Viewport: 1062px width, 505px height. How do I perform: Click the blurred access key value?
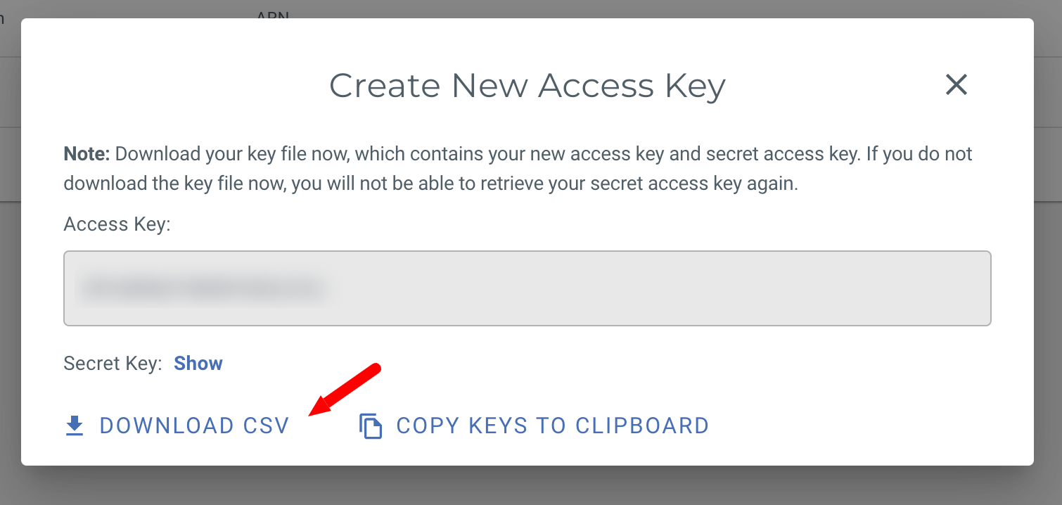(x=203, y=288)
